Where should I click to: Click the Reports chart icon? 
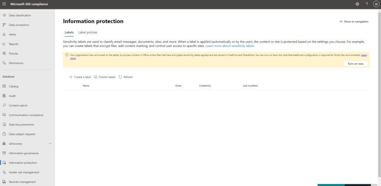(x=4, y=44)
